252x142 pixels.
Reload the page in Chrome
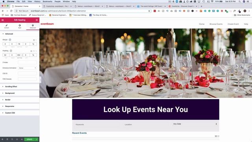11,11
